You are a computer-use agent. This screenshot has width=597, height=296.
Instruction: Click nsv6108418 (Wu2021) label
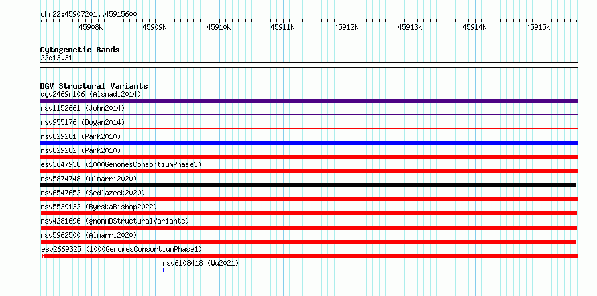point(201,263)
